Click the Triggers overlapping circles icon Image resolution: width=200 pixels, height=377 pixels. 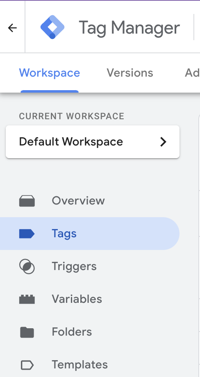(x=27, y=266)
